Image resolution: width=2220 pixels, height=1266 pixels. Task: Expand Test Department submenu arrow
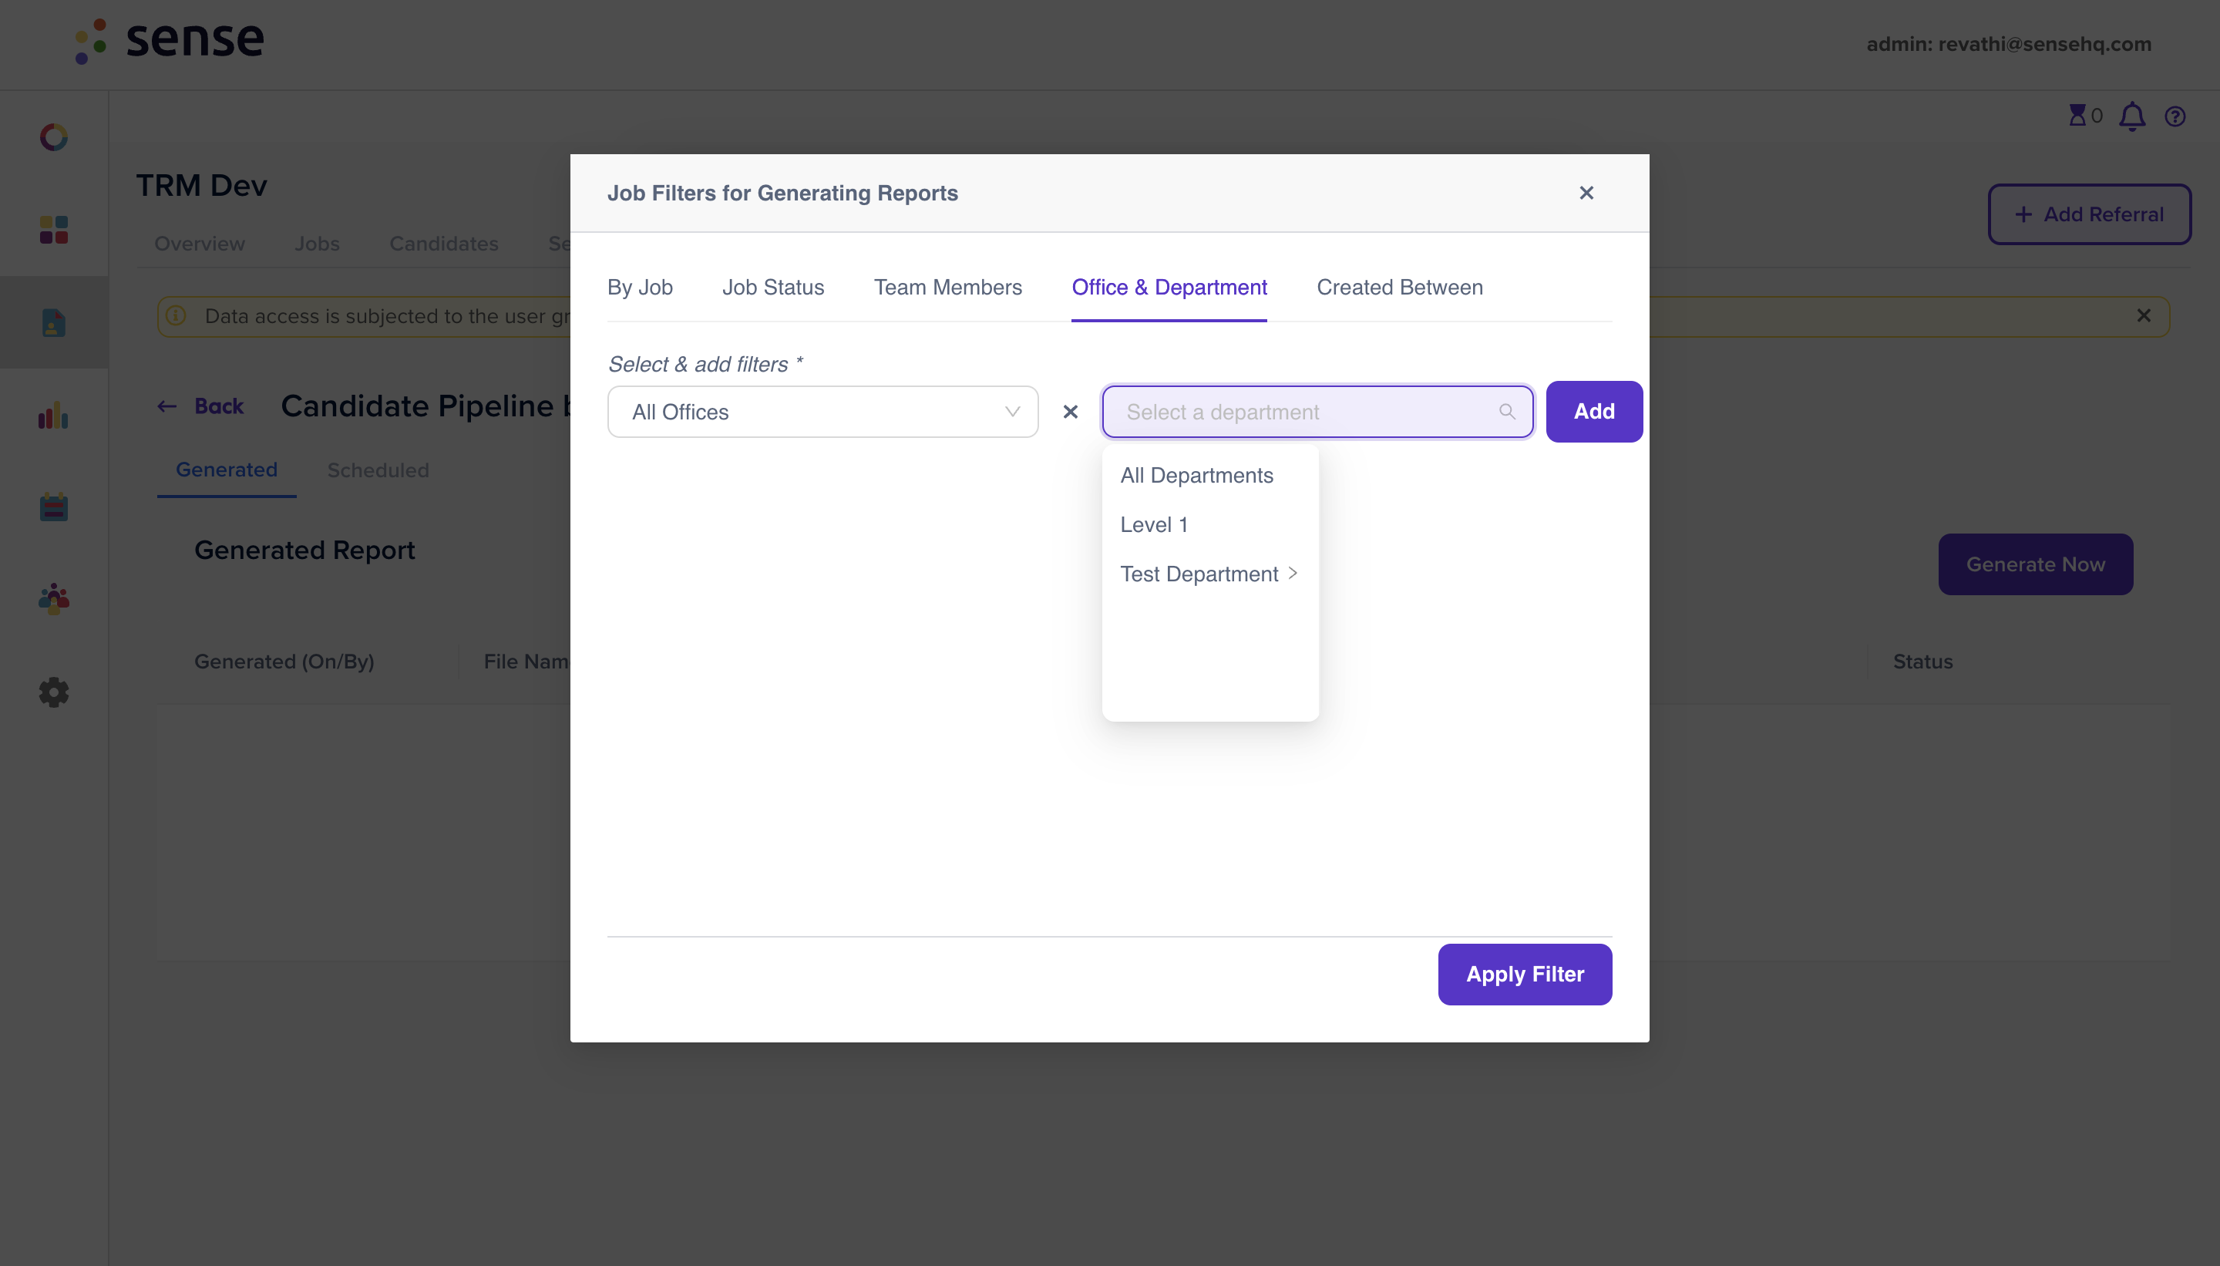(x=1293, y=573)
